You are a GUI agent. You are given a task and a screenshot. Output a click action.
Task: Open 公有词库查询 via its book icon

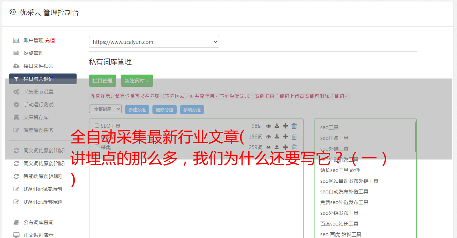pos(16,222)
